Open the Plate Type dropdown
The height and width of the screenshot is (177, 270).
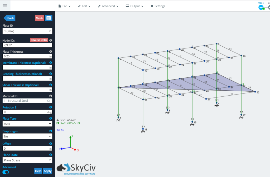(x=27, y=124)
